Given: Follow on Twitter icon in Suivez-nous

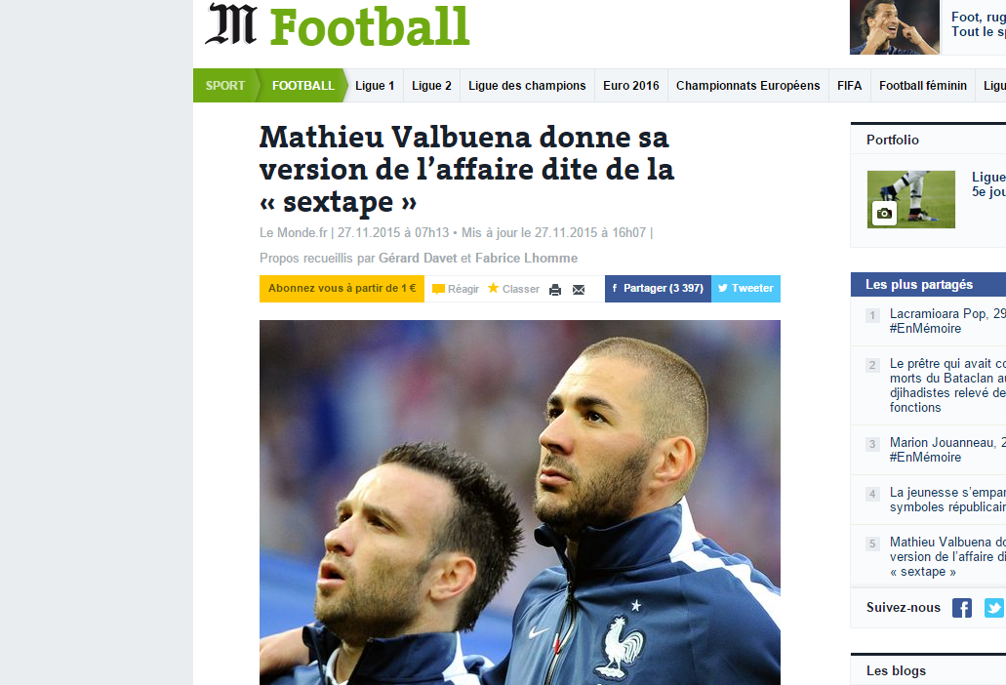Looking at the screenshot, I should pyautogui.click(x=994, y=607).
